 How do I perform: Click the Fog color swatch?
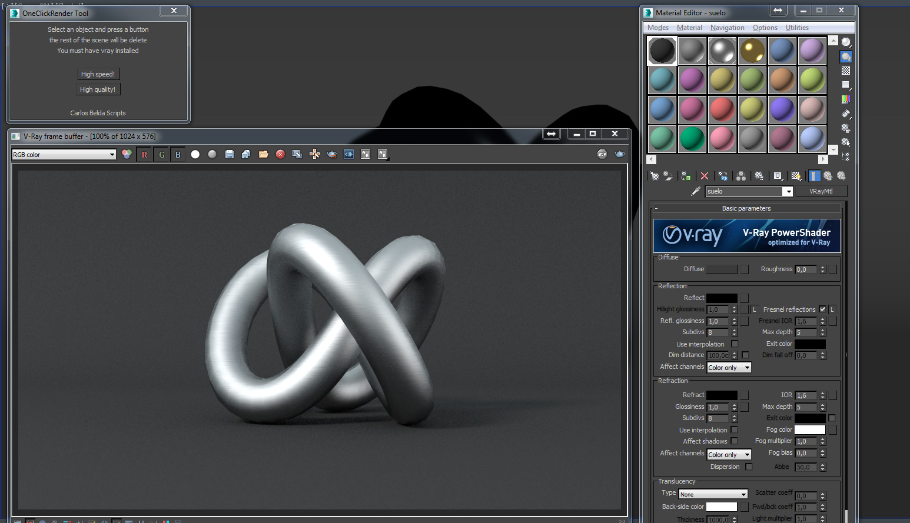coord(811,429)
